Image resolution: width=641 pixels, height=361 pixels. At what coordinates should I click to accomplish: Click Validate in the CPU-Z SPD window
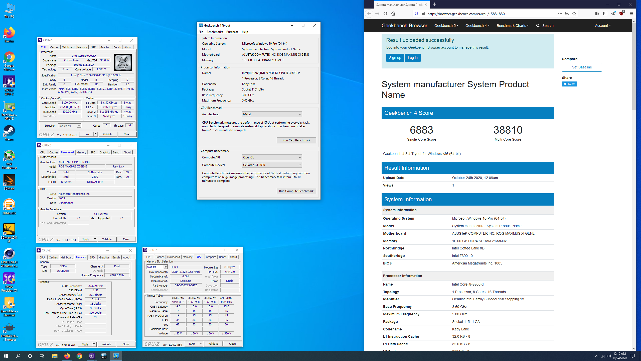pos(213,344)
